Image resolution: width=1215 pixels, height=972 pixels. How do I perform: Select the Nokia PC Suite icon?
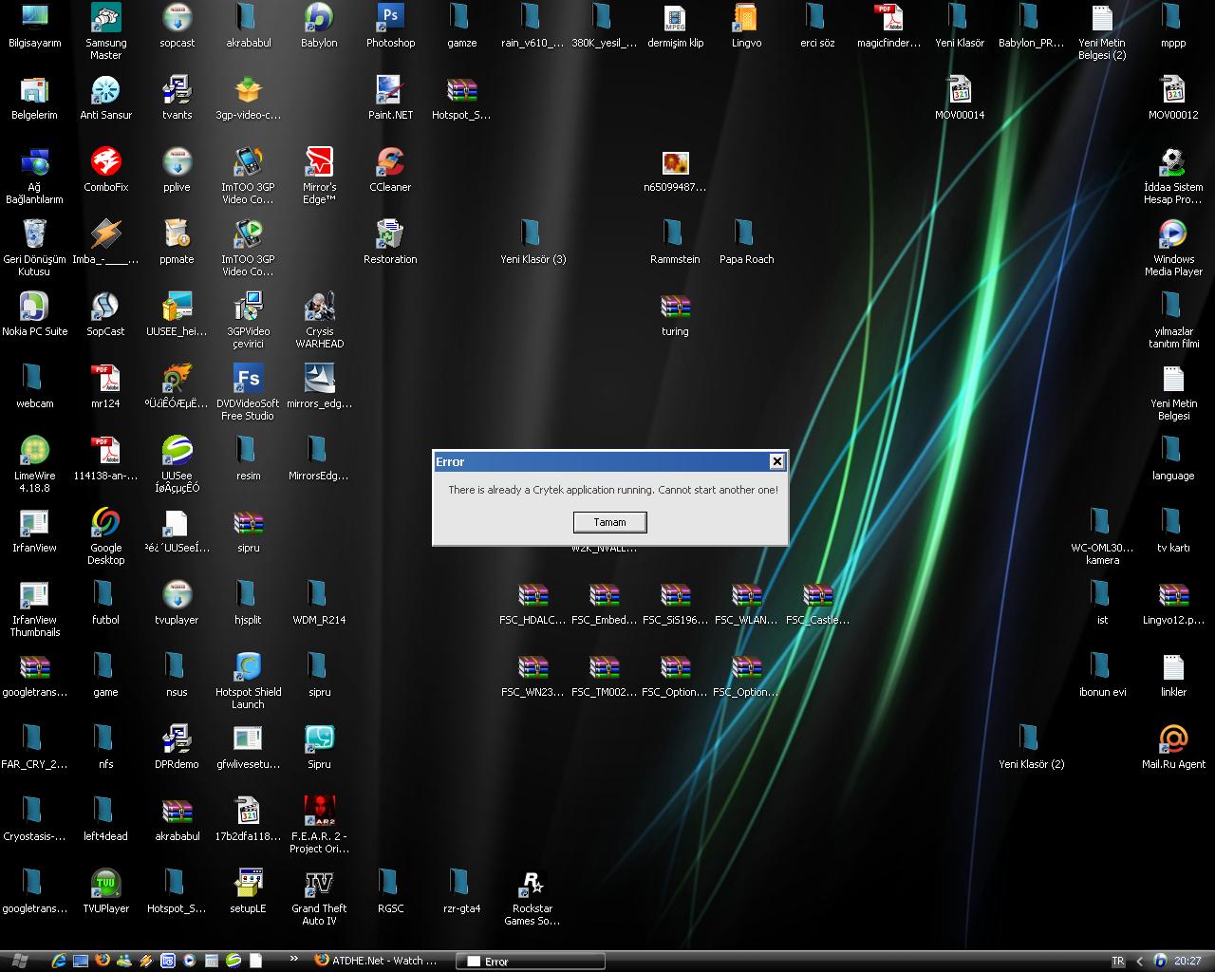coord(34,314)
